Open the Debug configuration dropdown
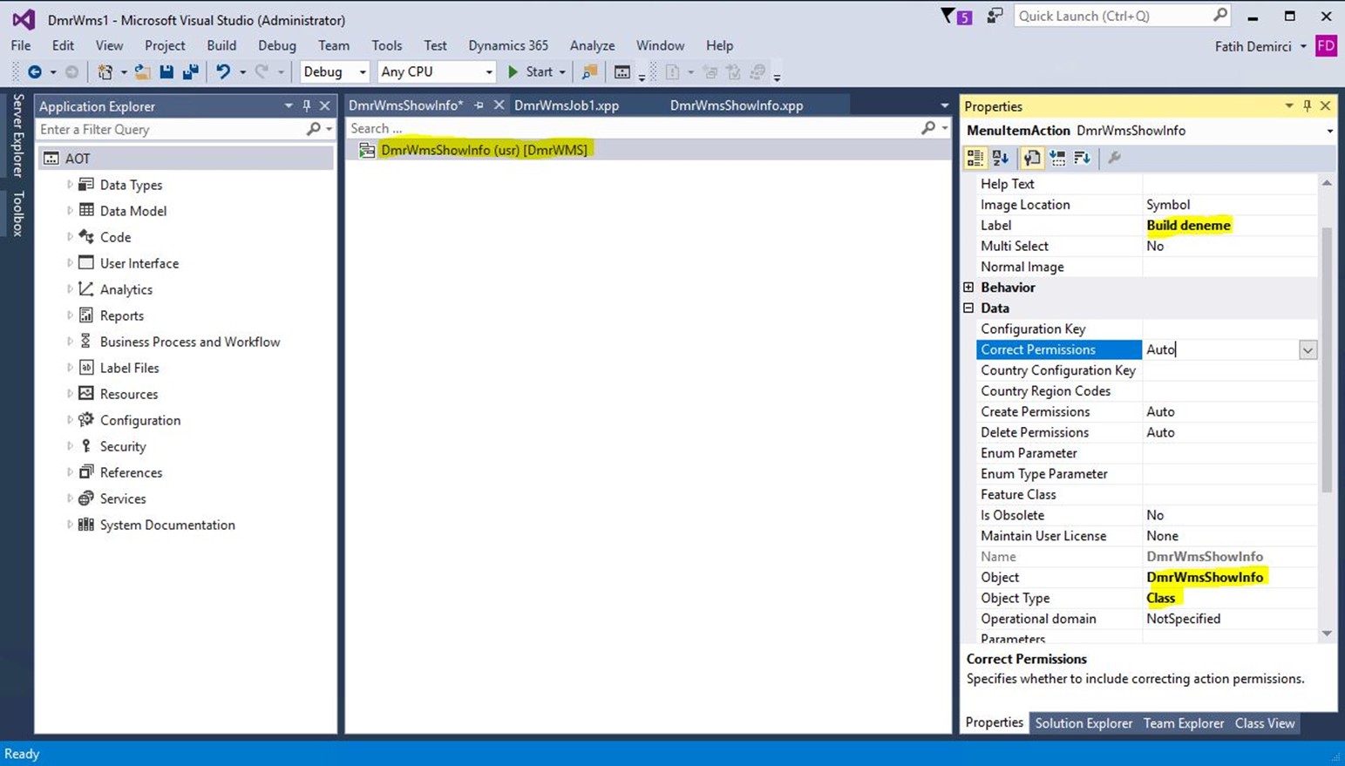The height and width of the screenshot is (766, 1345). click(x=363, y=71)
